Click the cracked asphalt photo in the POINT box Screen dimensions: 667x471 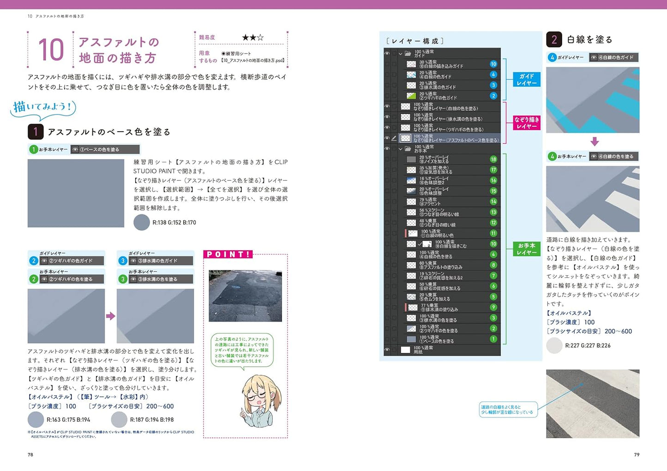pos(245,296)
